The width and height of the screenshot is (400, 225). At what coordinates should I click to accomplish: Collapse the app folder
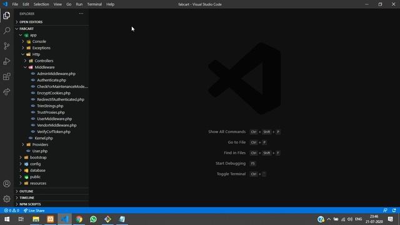tap(51, 35)
